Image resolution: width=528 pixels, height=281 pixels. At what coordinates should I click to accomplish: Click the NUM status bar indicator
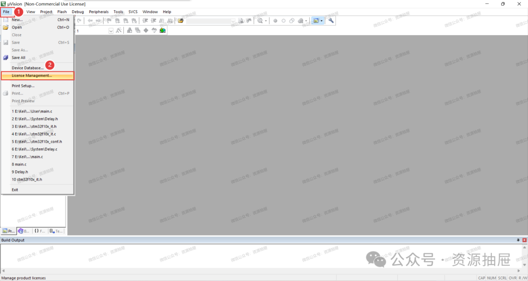tap(491, 278)
